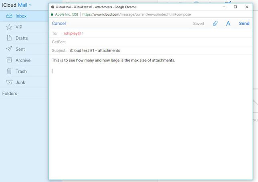
Task: Open the Trash folder
Action: coord(24,71)
